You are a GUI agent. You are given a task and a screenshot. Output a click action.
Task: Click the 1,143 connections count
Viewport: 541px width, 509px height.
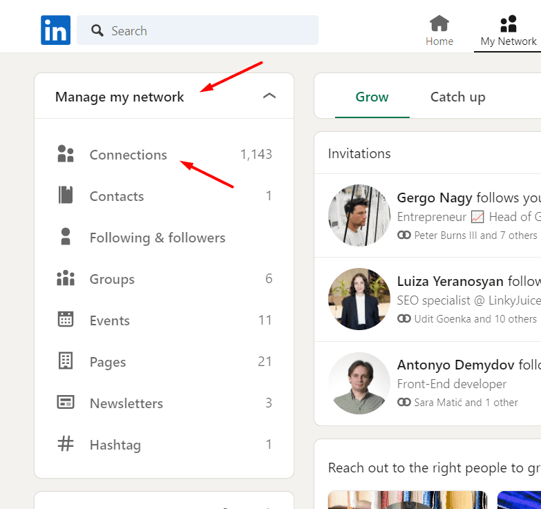(x=256, y=154)
